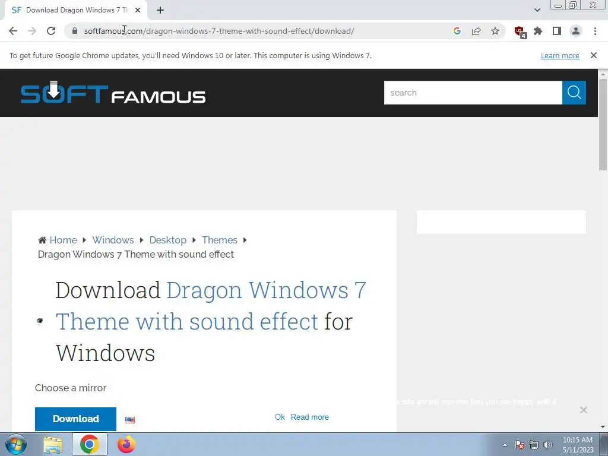Open the taskbar clock showing 10:15 AM
The width and height of the screenshot is (608, 456).
(578, 445)
